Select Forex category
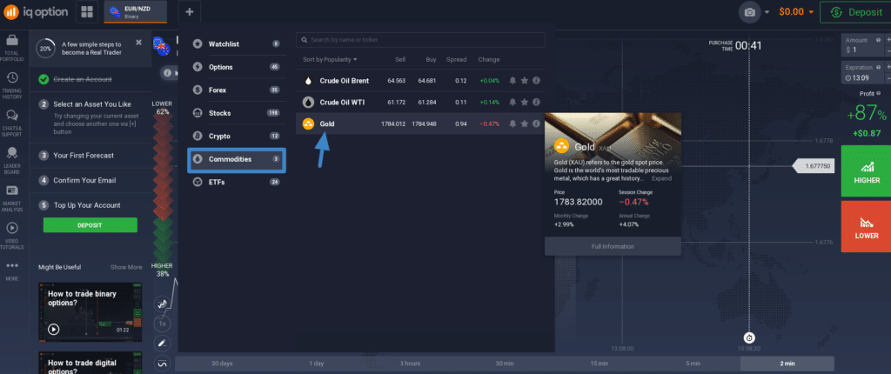 [x=237, y=90]
